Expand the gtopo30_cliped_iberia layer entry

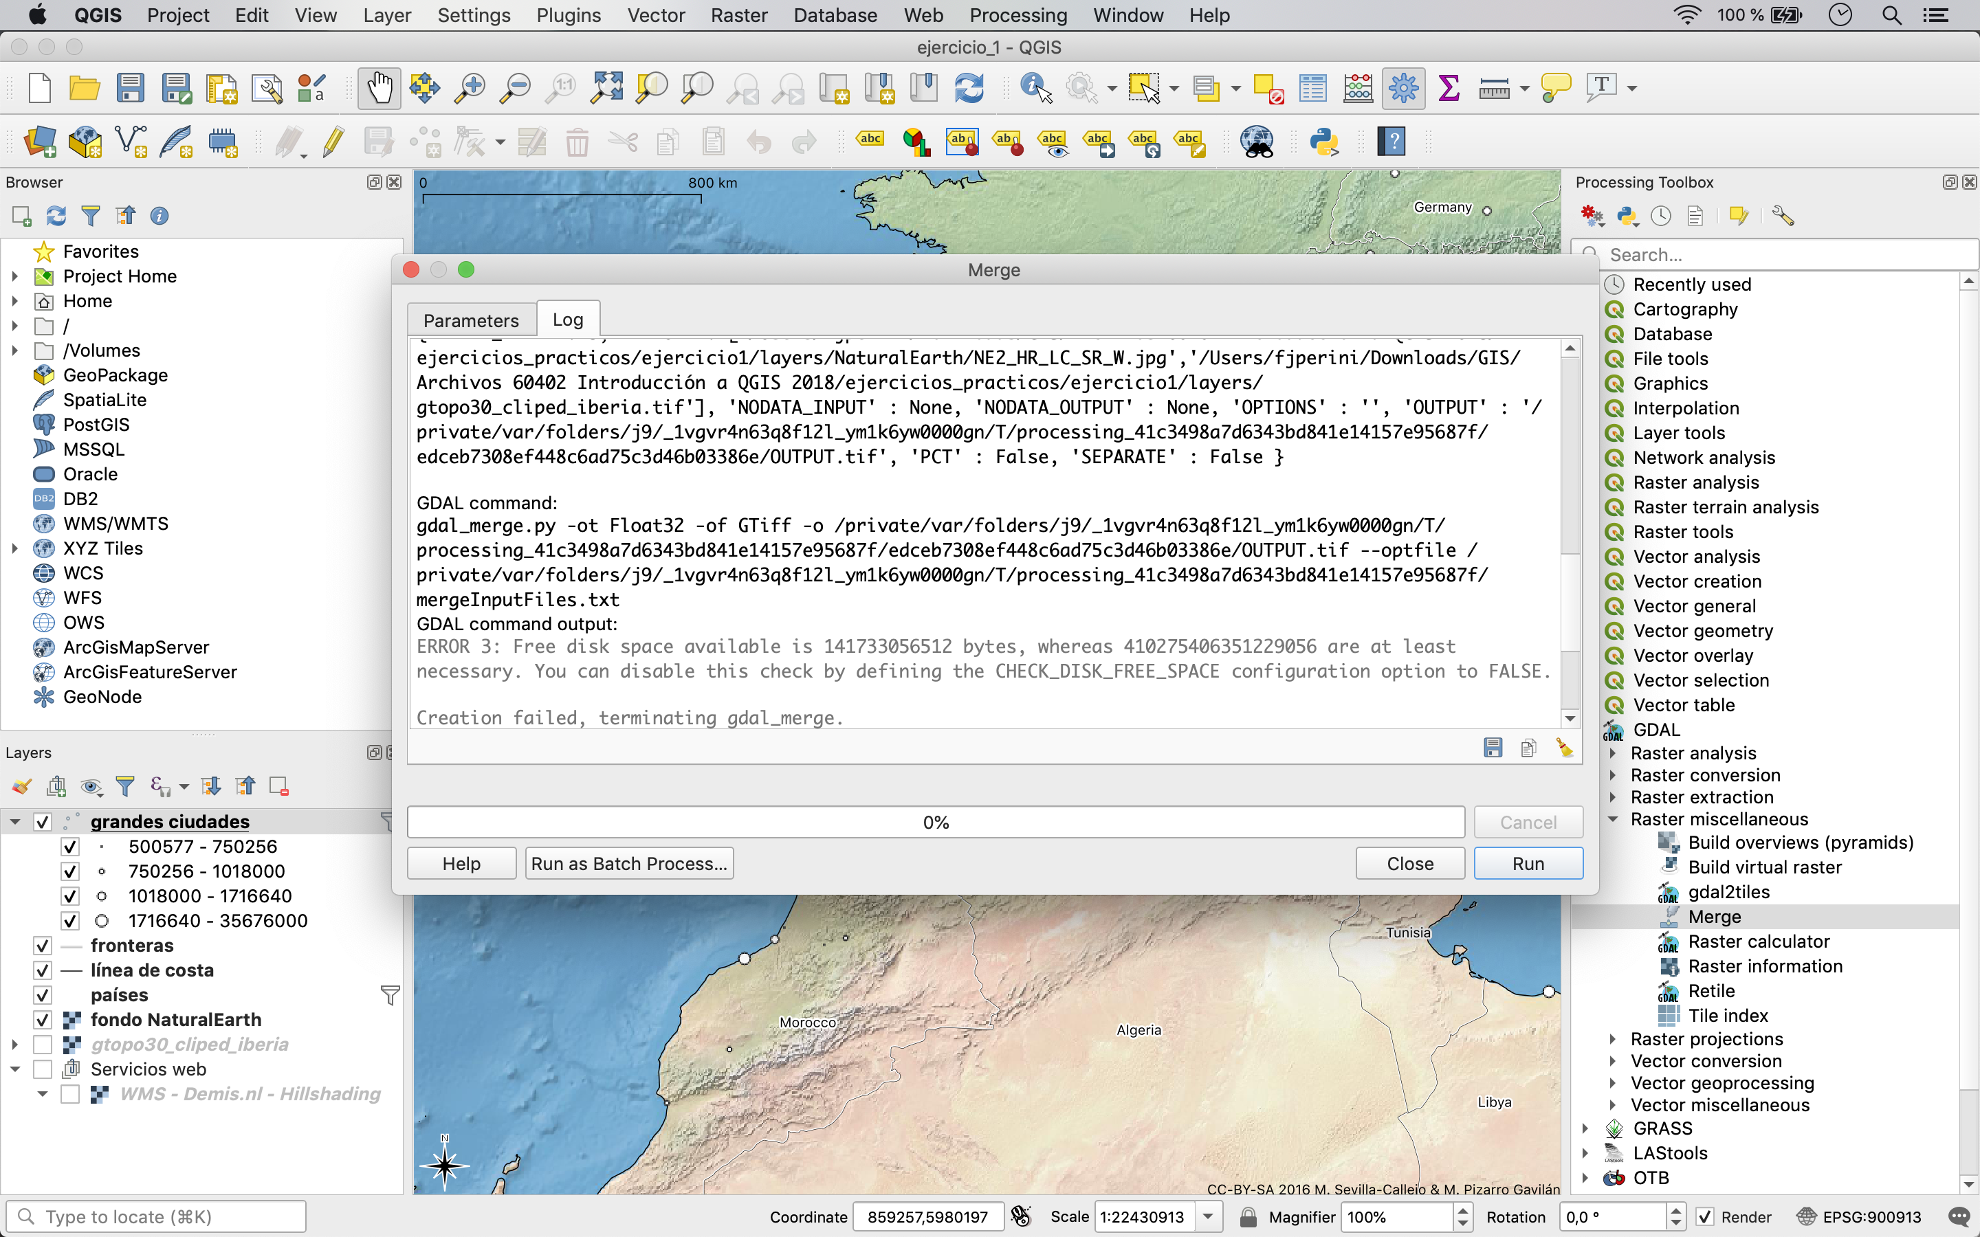pyautogui.click(x=14, y=1045)
